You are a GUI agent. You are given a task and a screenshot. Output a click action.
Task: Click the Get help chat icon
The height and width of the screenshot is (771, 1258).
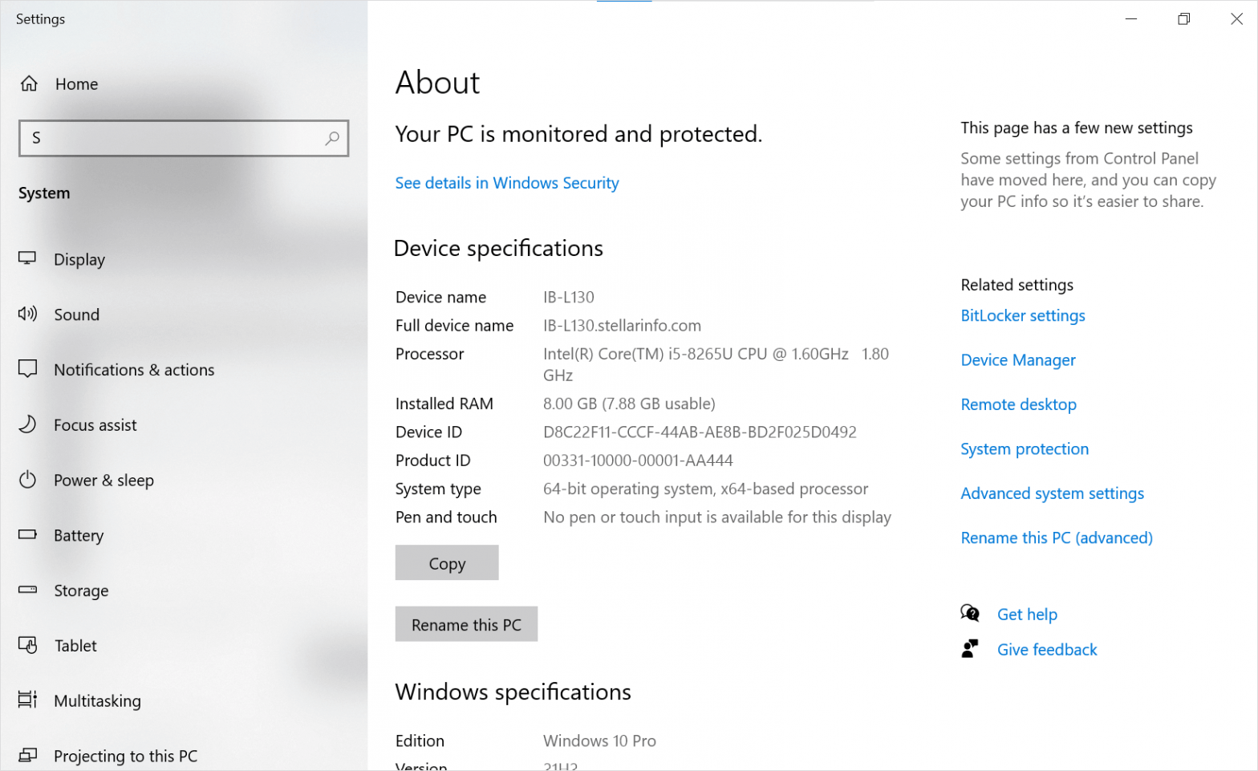tap(969, 614)
